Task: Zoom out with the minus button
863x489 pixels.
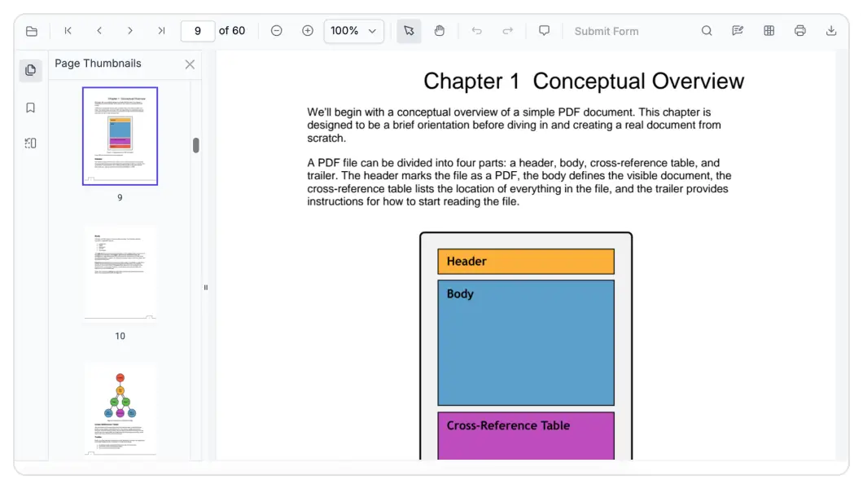Action: pos(276,30)
